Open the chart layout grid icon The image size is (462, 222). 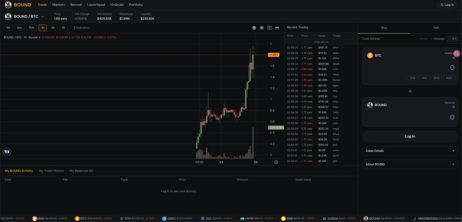pyautogui.click(x=269, y=28)
